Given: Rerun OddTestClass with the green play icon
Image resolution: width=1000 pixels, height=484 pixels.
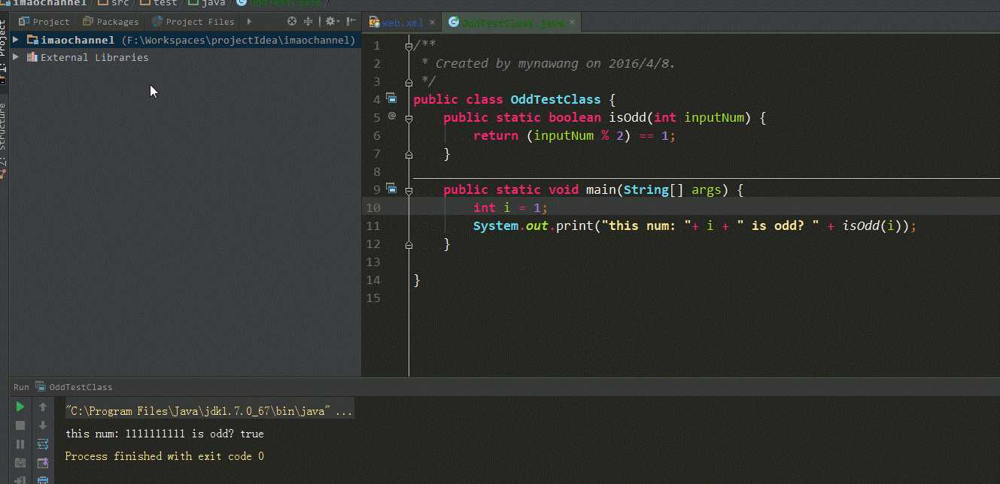Looking at the screenshot, I should click(x=20, y=407).
